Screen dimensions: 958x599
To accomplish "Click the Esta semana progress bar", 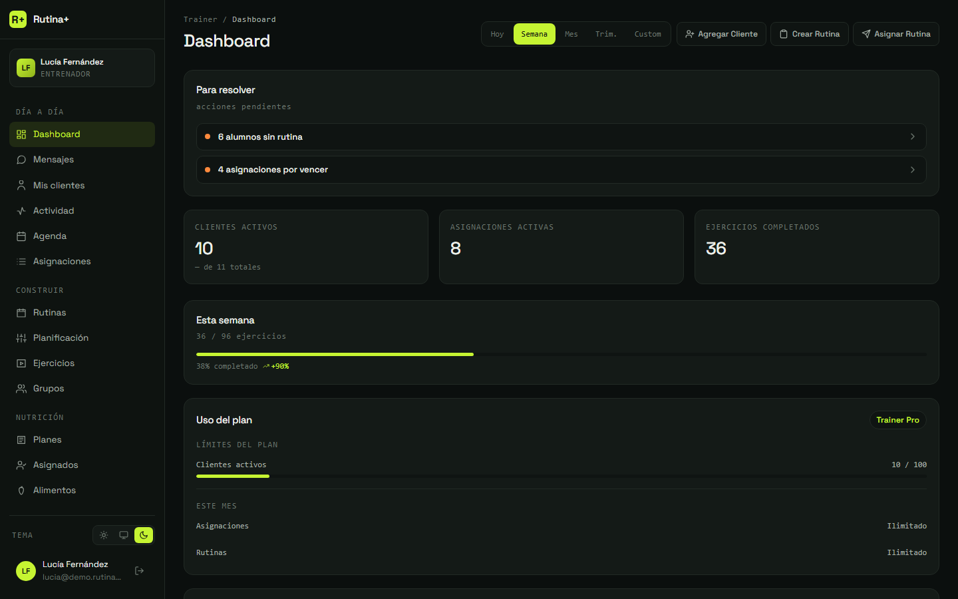I will point(561,354).
